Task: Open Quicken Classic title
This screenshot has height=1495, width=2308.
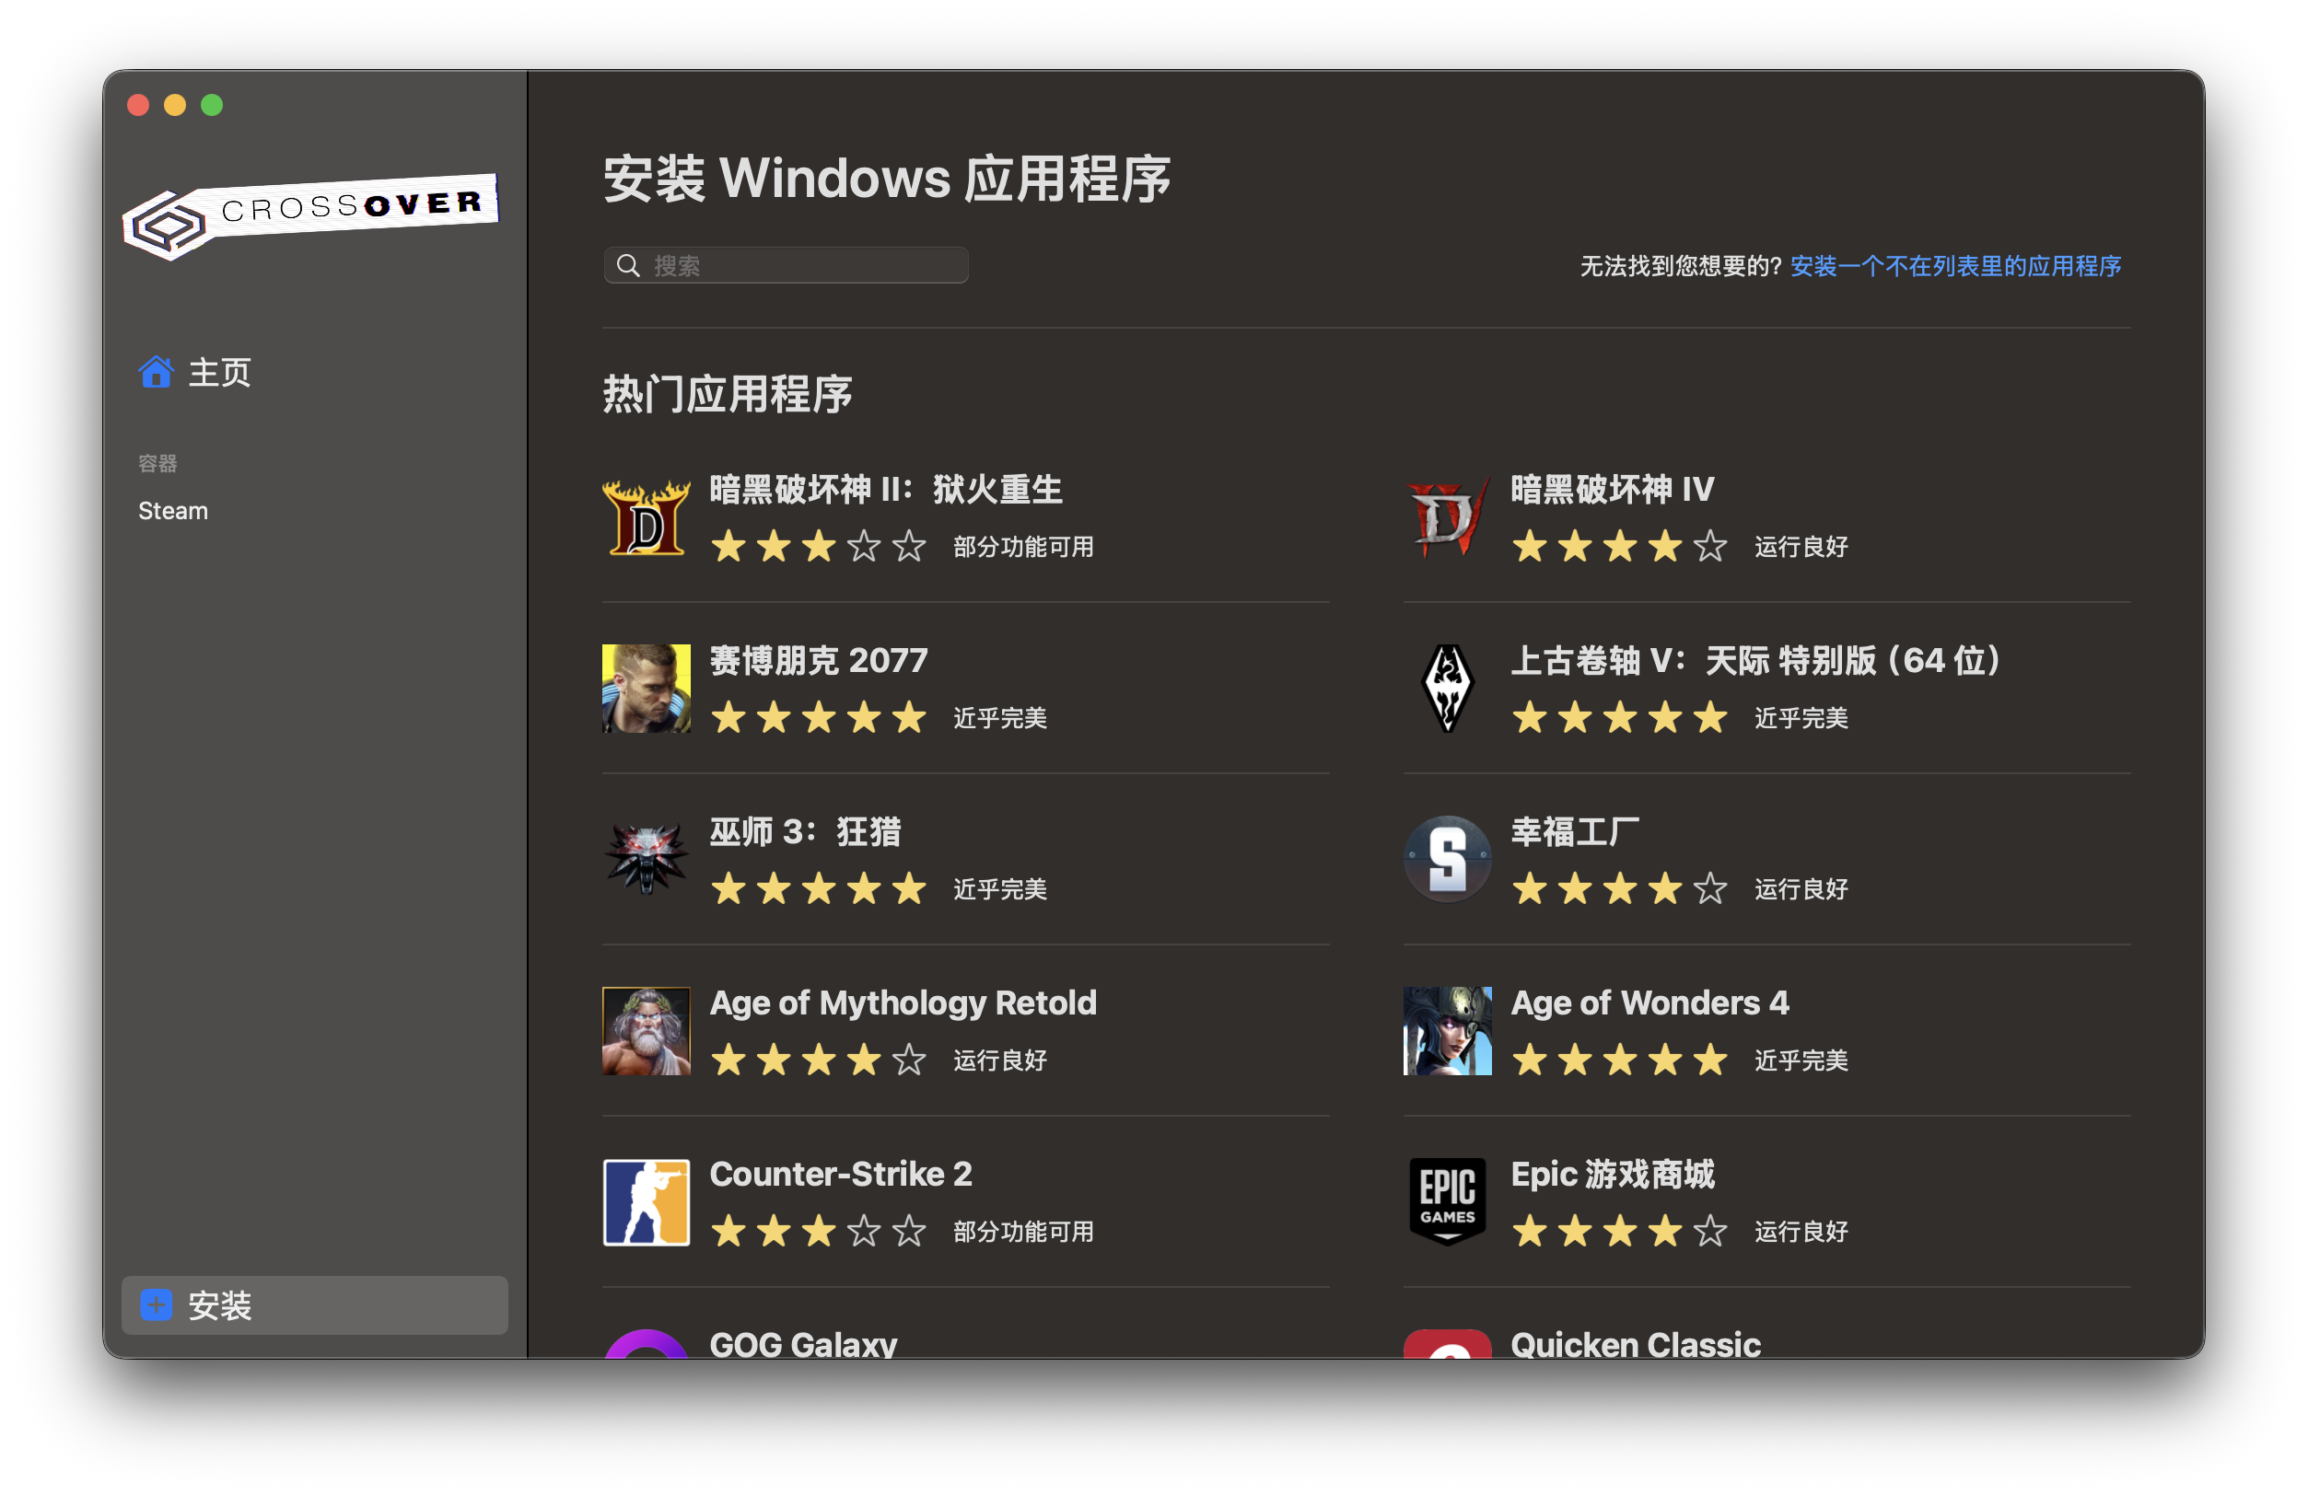Action: point(1635,1344)
